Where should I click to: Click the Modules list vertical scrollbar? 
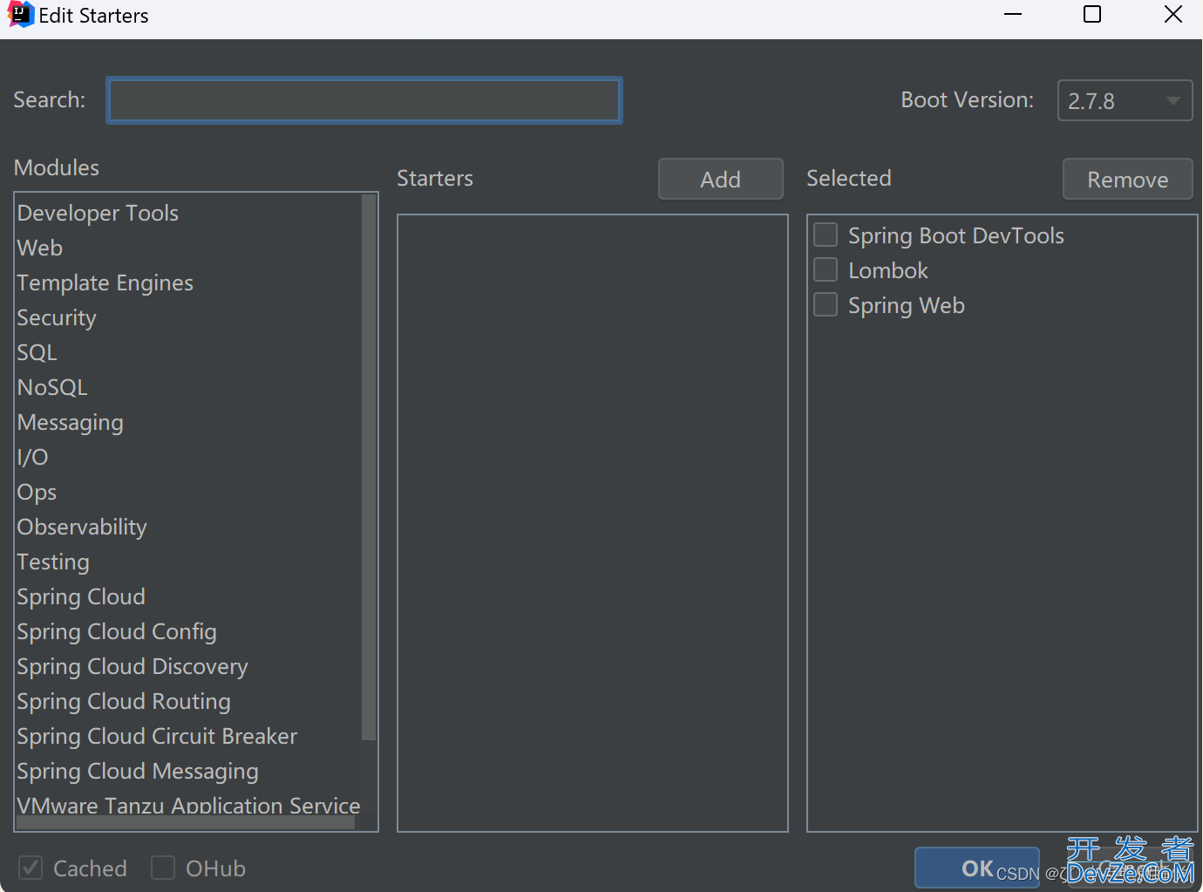click(x=369, y=467)
